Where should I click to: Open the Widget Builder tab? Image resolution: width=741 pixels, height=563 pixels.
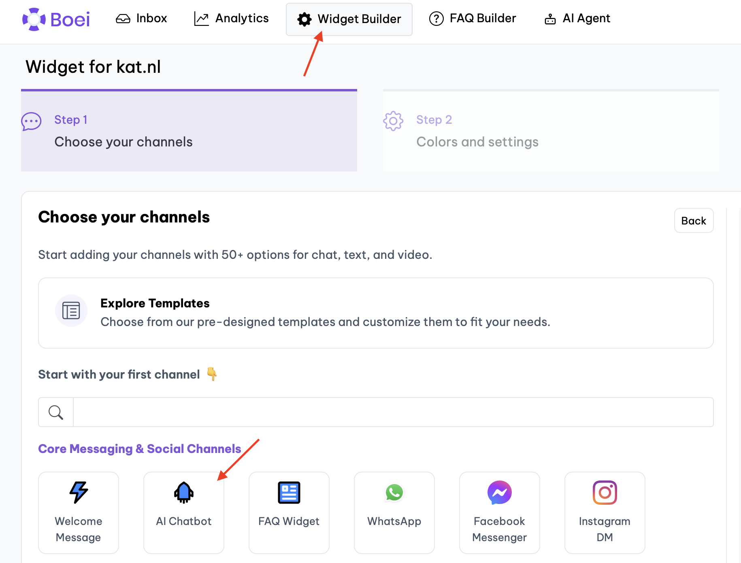point(349,19)
